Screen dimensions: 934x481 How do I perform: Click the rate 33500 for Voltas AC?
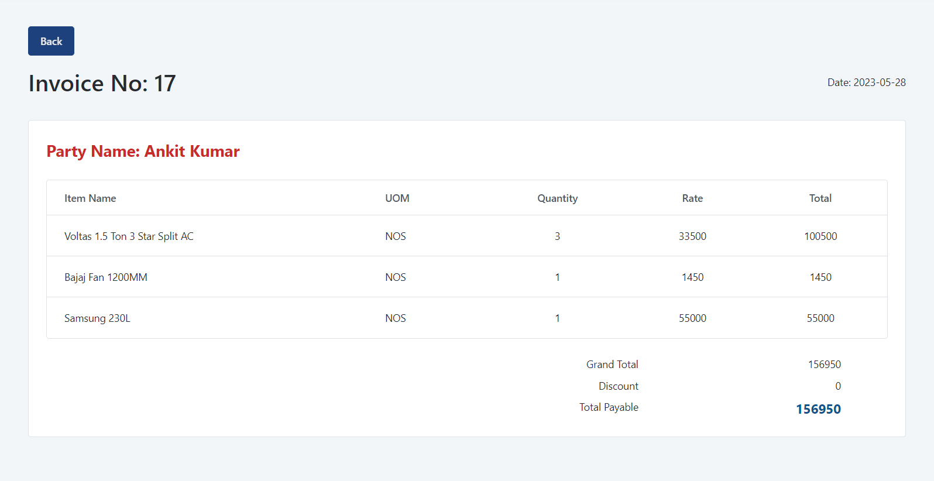(x=693, y=236)
